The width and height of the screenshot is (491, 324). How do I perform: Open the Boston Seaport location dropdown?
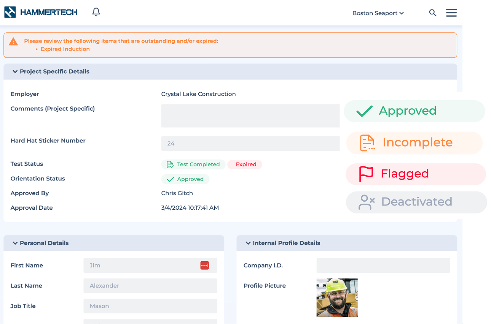coord(378,13)
